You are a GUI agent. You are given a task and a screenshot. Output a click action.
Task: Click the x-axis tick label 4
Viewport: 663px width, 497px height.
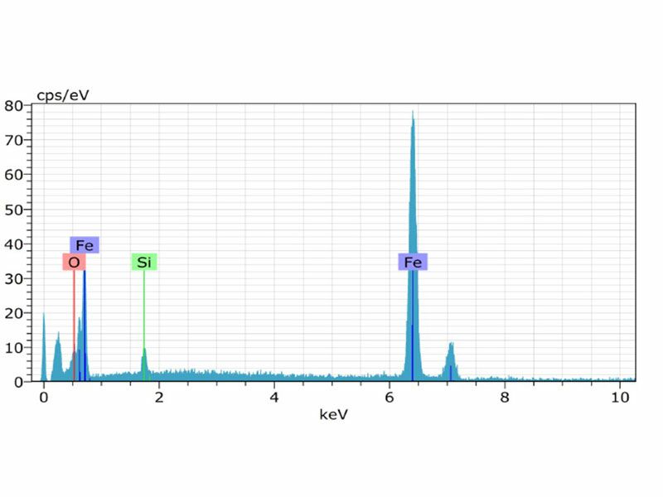click(274, 398)
